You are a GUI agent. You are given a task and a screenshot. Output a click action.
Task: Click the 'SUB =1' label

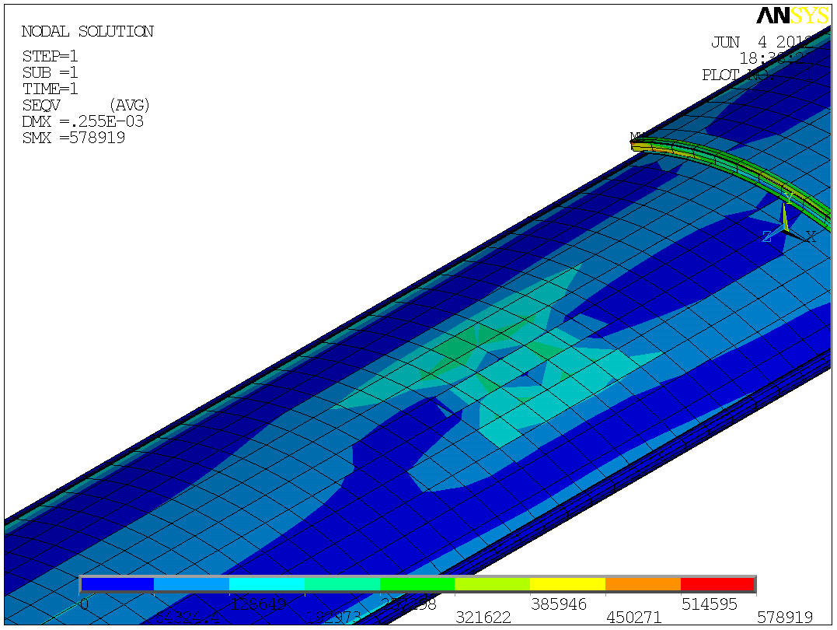click(x=51, y=72)
